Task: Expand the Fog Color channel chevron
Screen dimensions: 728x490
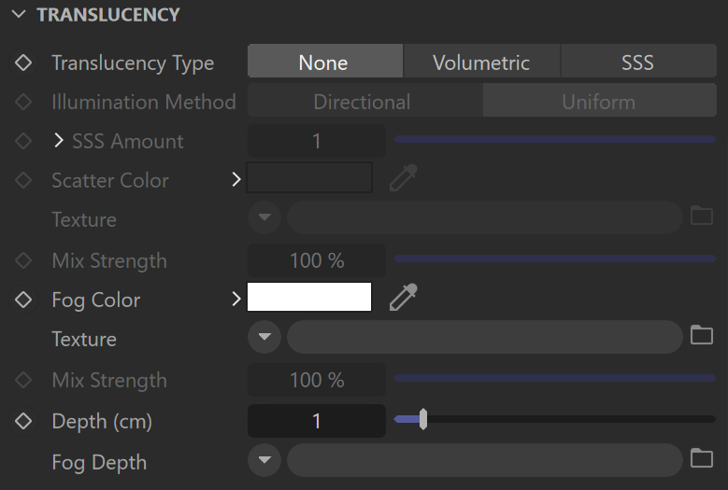Action: (x=236, y=299)
